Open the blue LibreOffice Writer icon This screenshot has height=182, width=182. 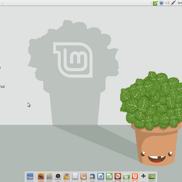[x=101, y=176]
